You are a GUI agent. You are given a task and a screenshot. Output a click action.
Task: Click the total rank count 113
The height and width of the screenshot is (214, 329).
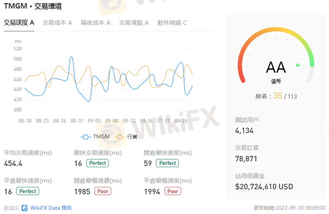(292, 97)
